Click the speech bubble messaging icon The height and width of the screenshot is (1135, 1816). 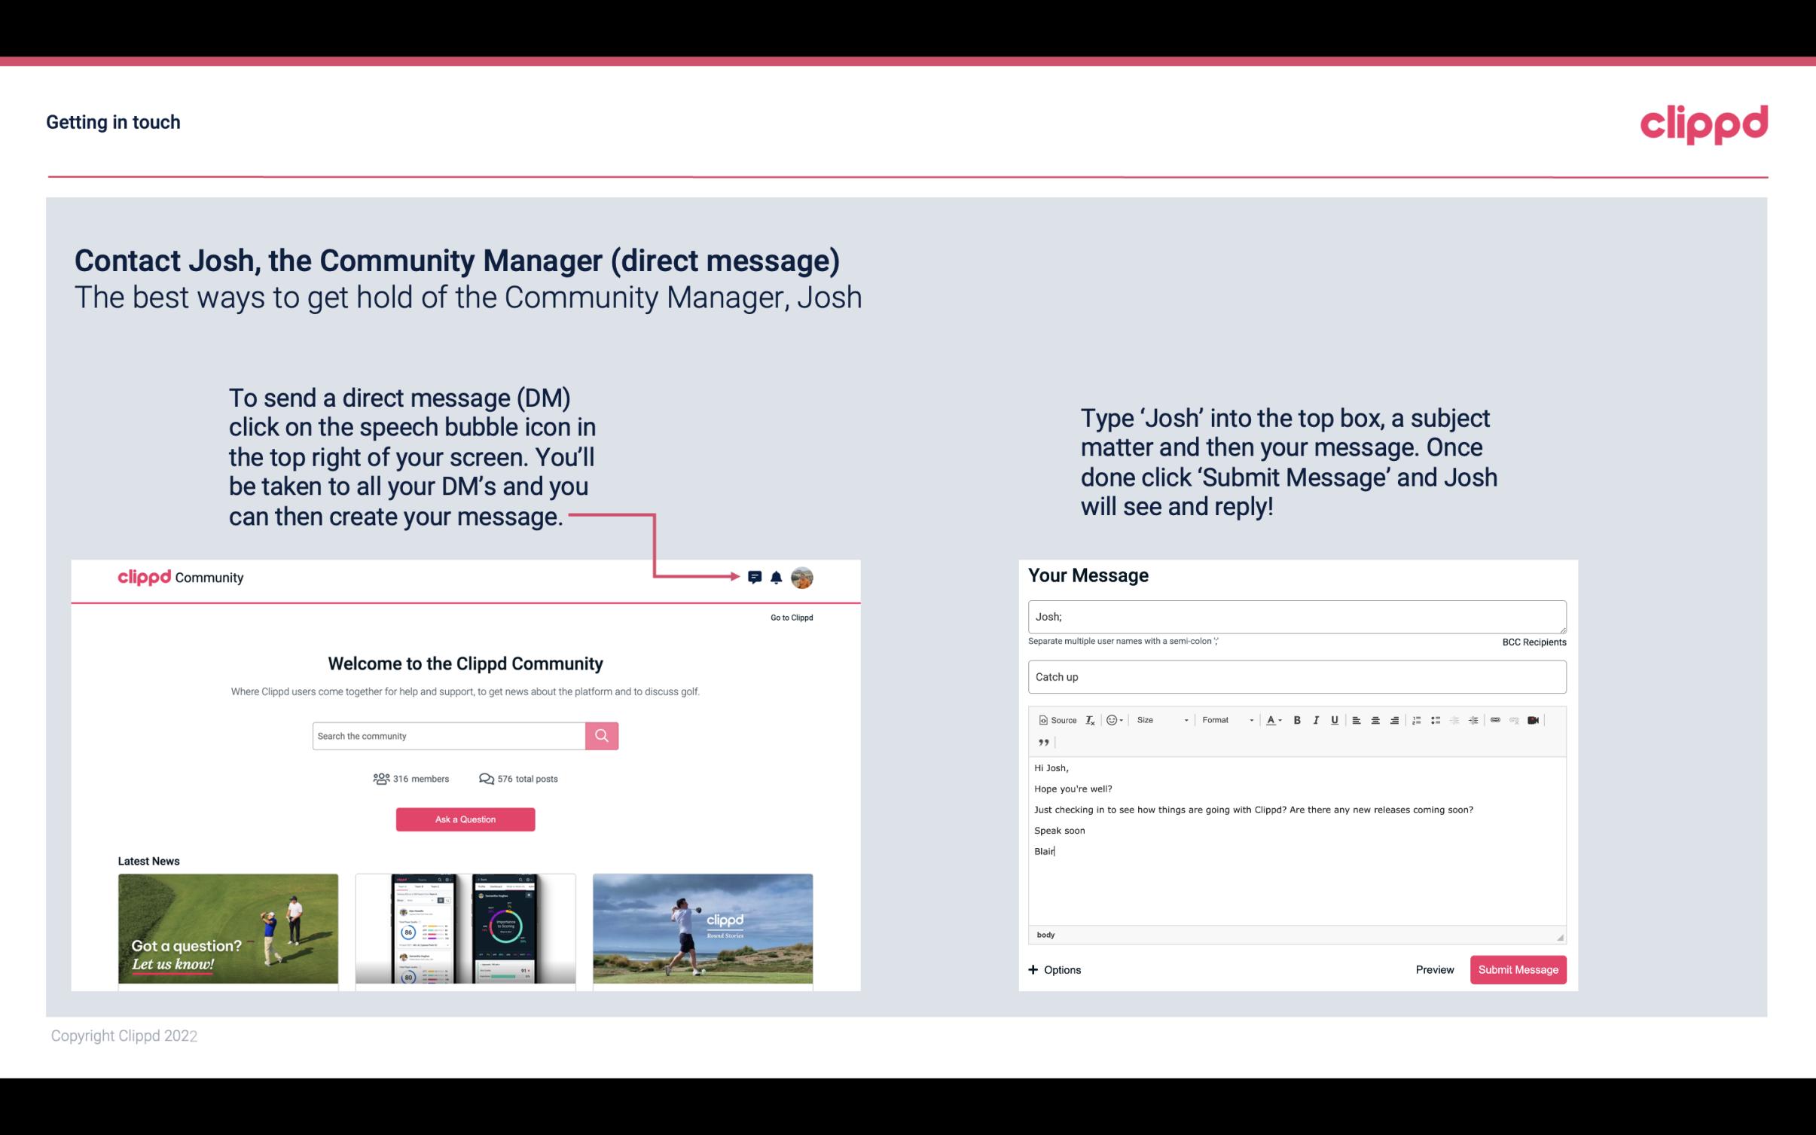pyautogui.click(x=755, y=578)
